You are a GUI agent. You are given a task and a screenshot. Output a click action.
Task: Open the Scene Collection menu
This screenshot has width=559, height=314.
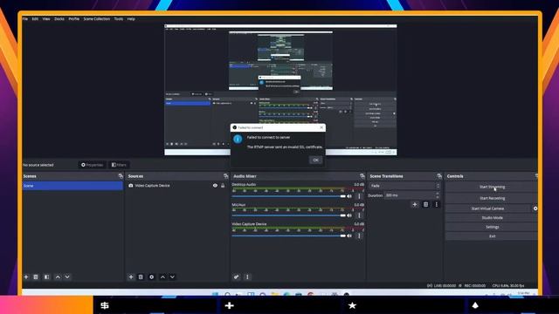97,19
